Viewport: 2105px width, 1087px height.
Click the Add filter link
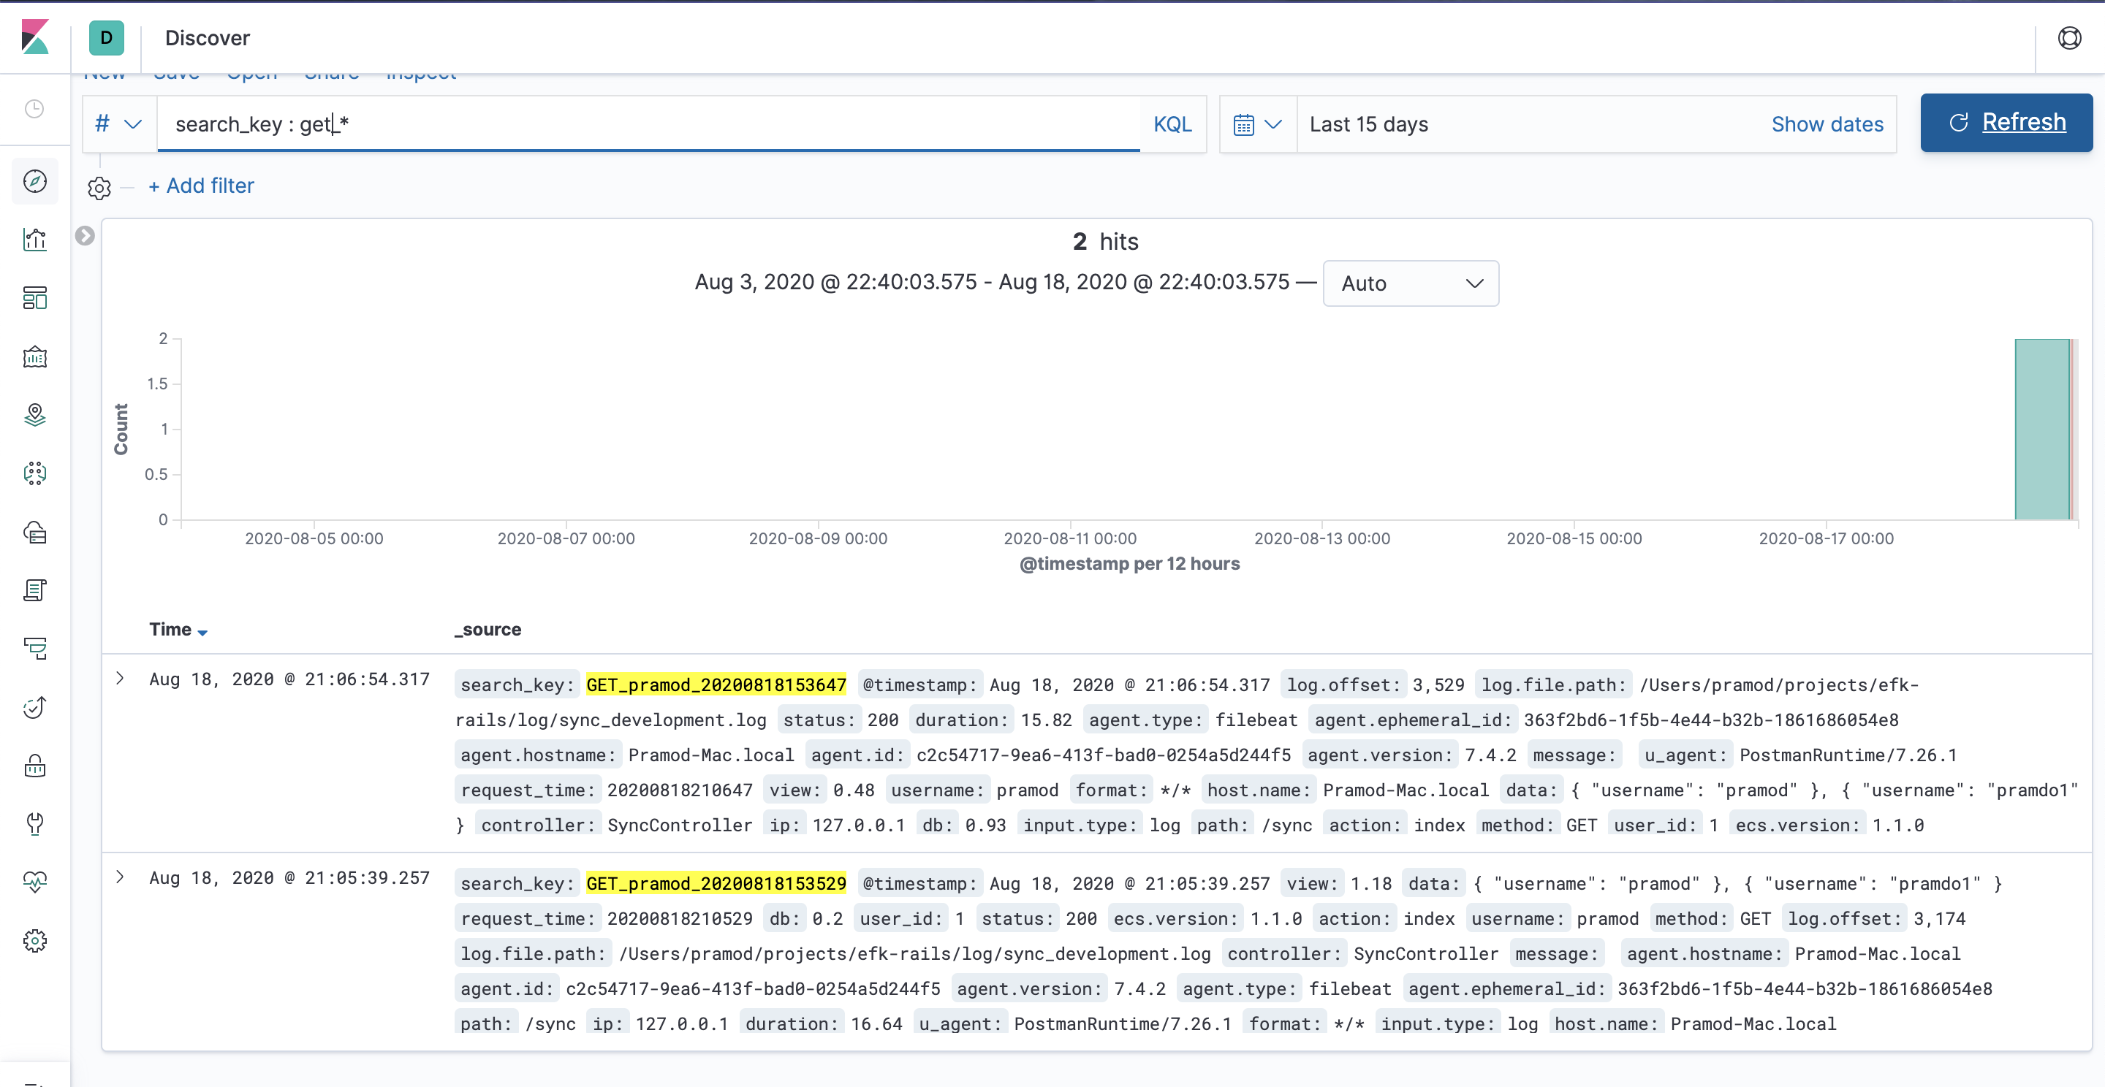pyautogui.click(x=201, y=186)
